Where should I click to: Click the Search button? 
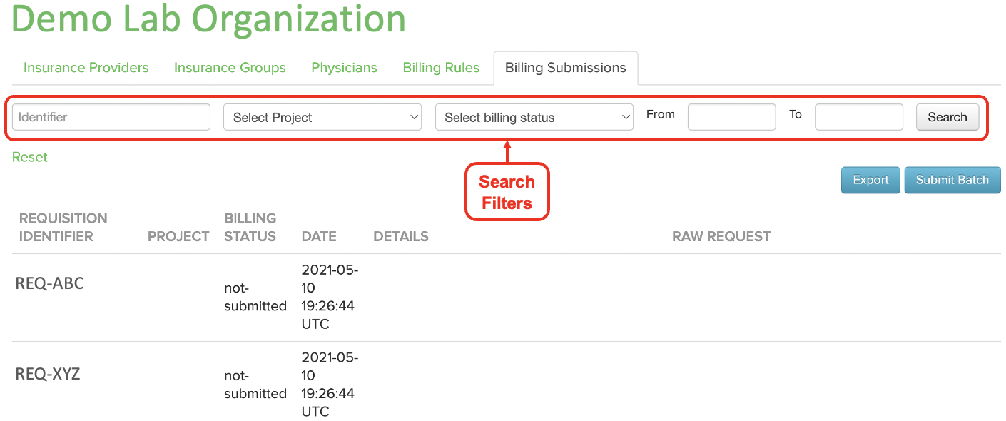pyautogui.click(x=947, y=117)
